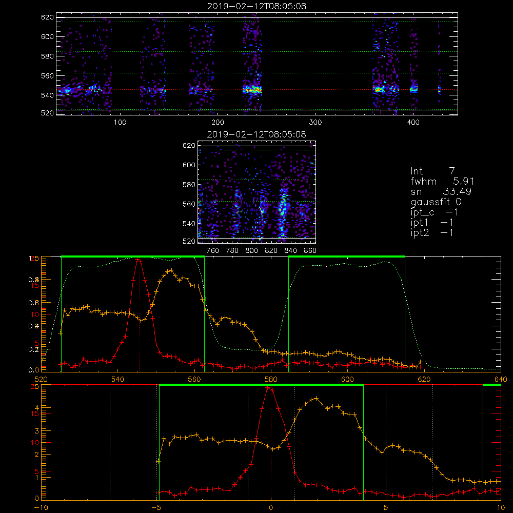
Task: Click x-axis label 860 of middle spectrogram
Action: coord(310,251)
